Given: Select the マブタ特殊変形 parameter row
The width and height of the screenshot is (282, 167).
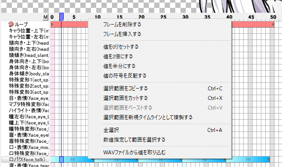Looking at the screenshot, I should (x=29, y=104).
